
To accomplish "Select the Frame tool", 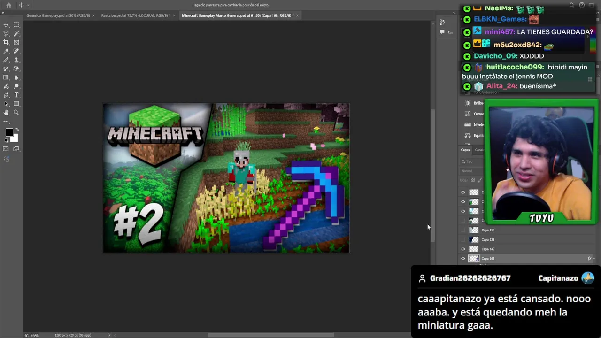I will (x=16, y=42).
